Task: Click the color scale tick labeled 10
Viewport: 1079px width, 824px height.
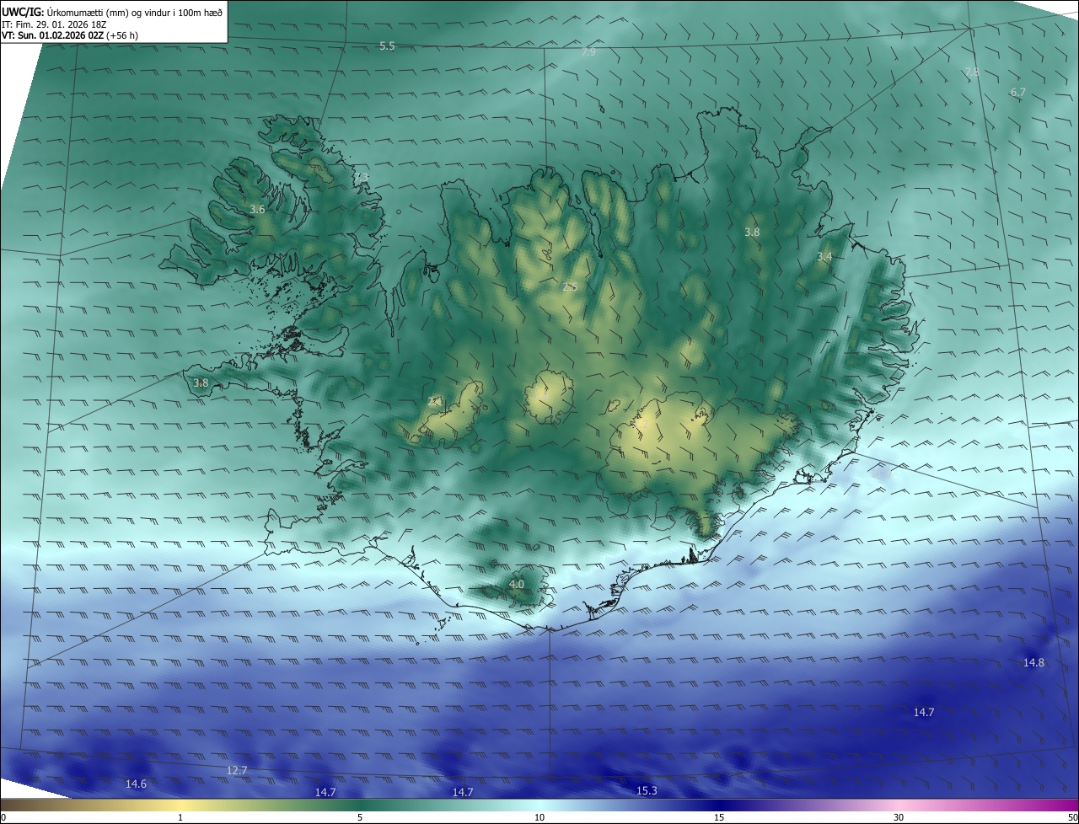Action: click(539, 817)
